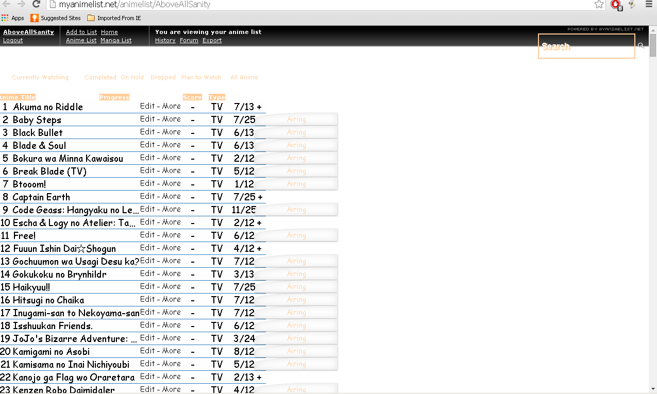Click the Suggested Sites bookmark icon
Screen dimensions: 657x394
tap(35, 18)
